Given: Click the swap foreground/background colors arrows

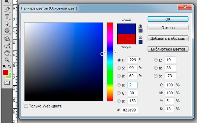Looking at the screenshot, I should pyautogui.click(x=9, y=66).
